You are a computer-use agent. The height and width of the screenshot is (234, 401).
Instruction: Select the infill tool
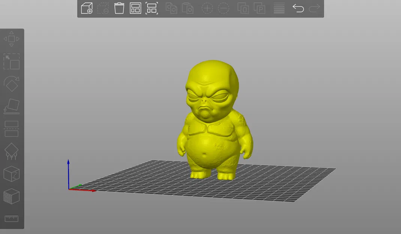[x=11, y=197]
